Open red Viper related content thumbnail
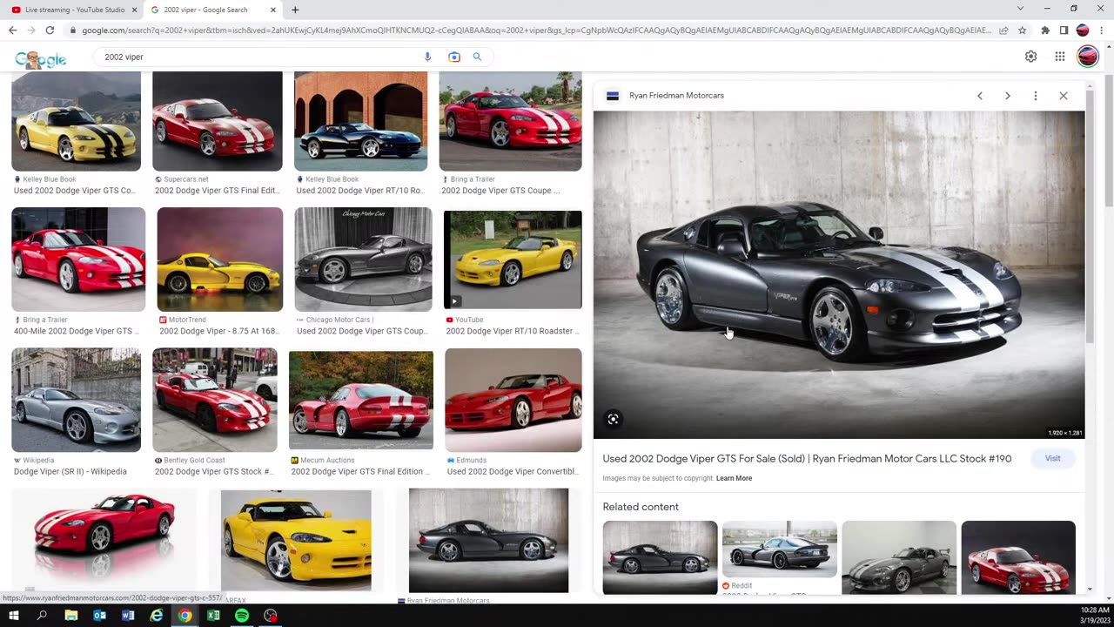The image size is (1114, 627). (1018, 557)
